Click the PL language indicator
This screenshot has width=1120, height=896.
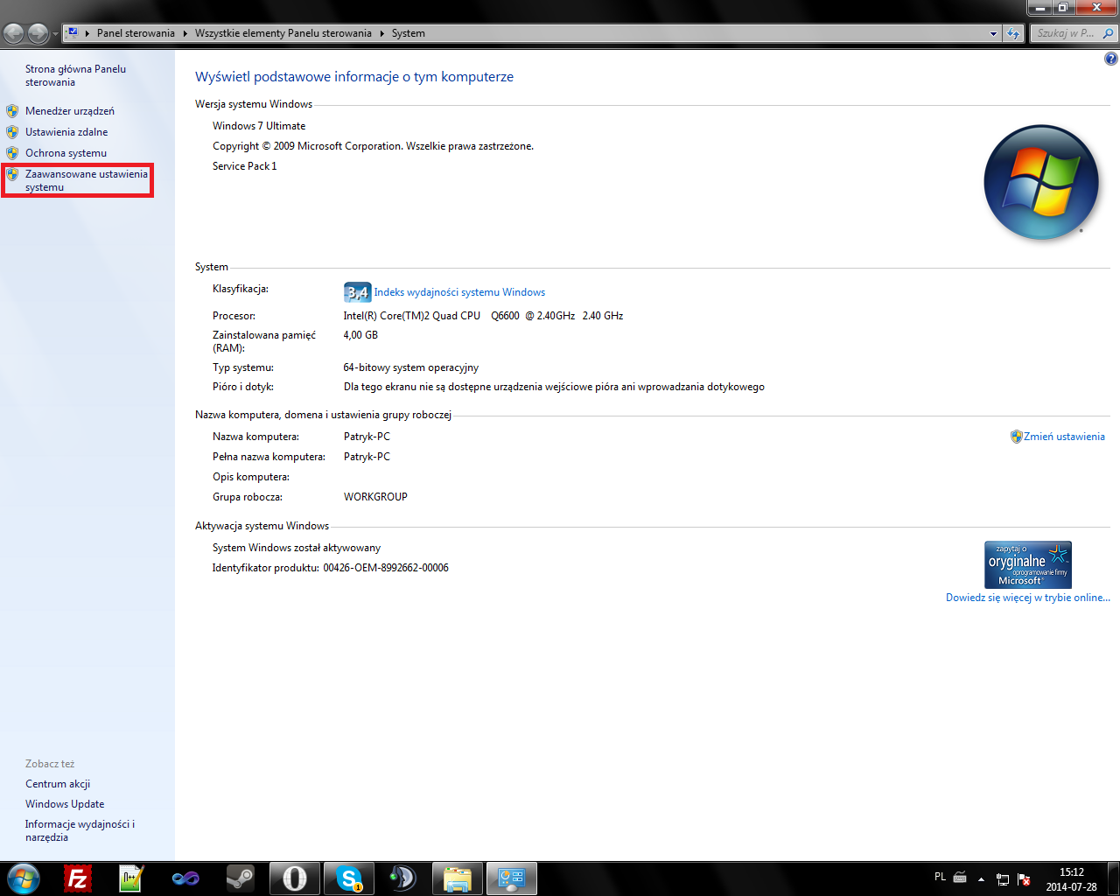[940, 877]
